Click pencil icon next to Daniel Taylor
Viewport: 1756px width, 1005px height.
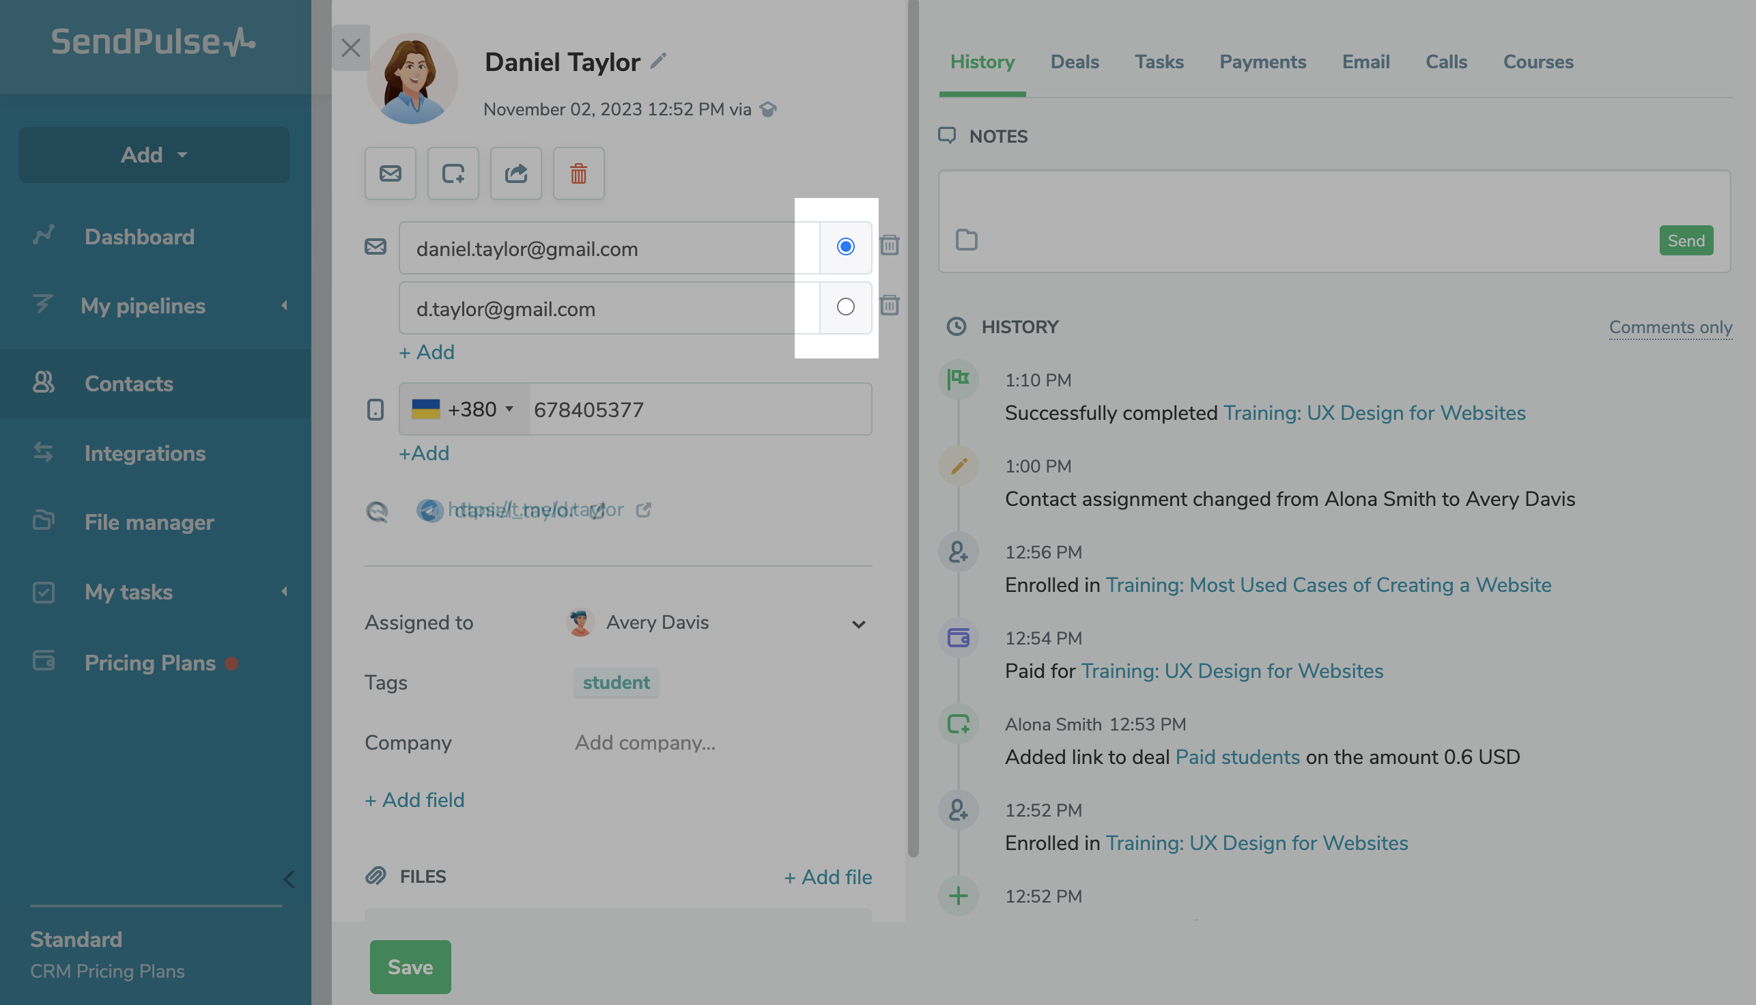coord(658,61)
